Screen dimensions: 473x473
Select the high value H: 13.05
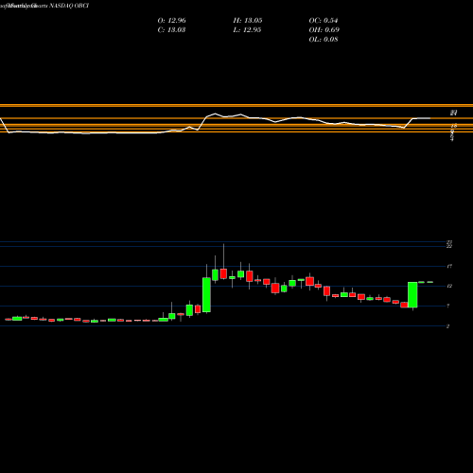click(248, 21)
